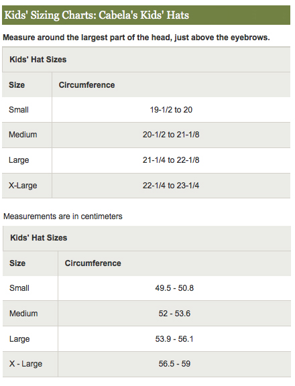Screen dimensions: 295x386
Task: Click the 56.5 - 59 value
Action: [x=174, y=364]
